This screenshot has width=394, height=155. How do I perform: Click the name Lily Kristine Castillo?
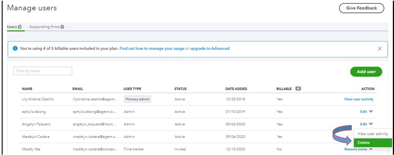[x=38, y=99]
